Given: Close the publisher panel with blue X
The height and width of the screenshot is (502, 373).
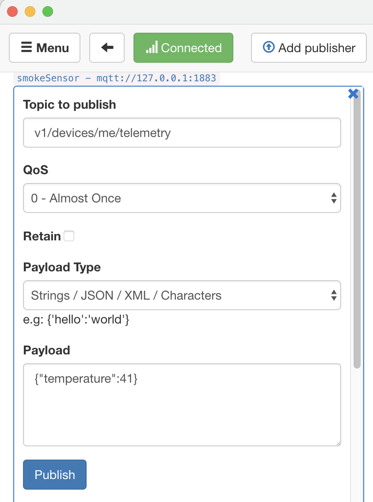Looking at the screenshot, I should [x=353, y=94].
